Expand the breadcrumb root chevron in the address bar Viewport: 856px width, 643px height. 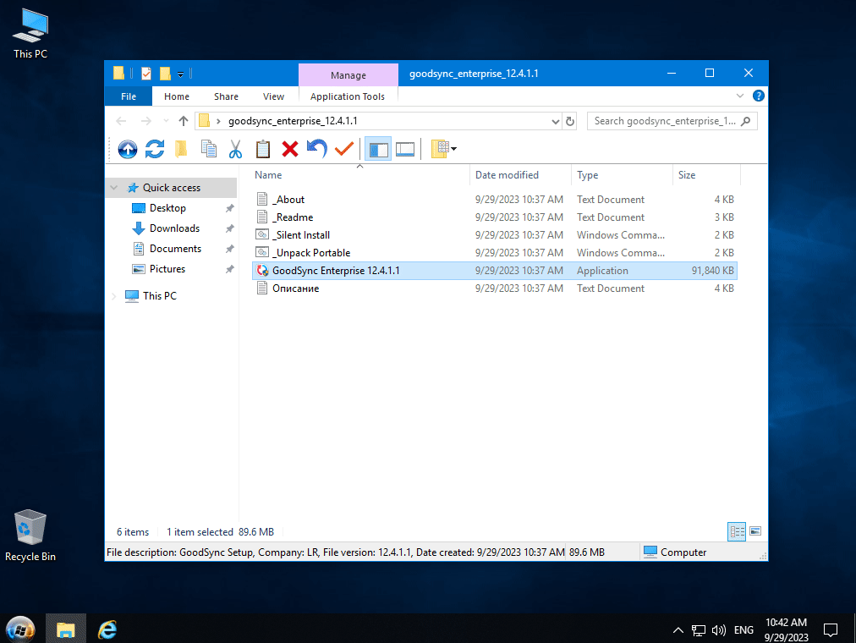click(x=218, y=121)
